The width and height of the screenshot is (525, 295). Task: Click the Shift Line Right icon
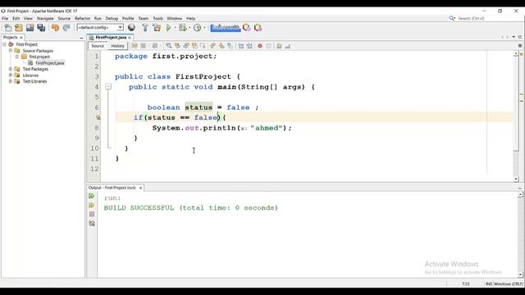click(x=249, y=46)
